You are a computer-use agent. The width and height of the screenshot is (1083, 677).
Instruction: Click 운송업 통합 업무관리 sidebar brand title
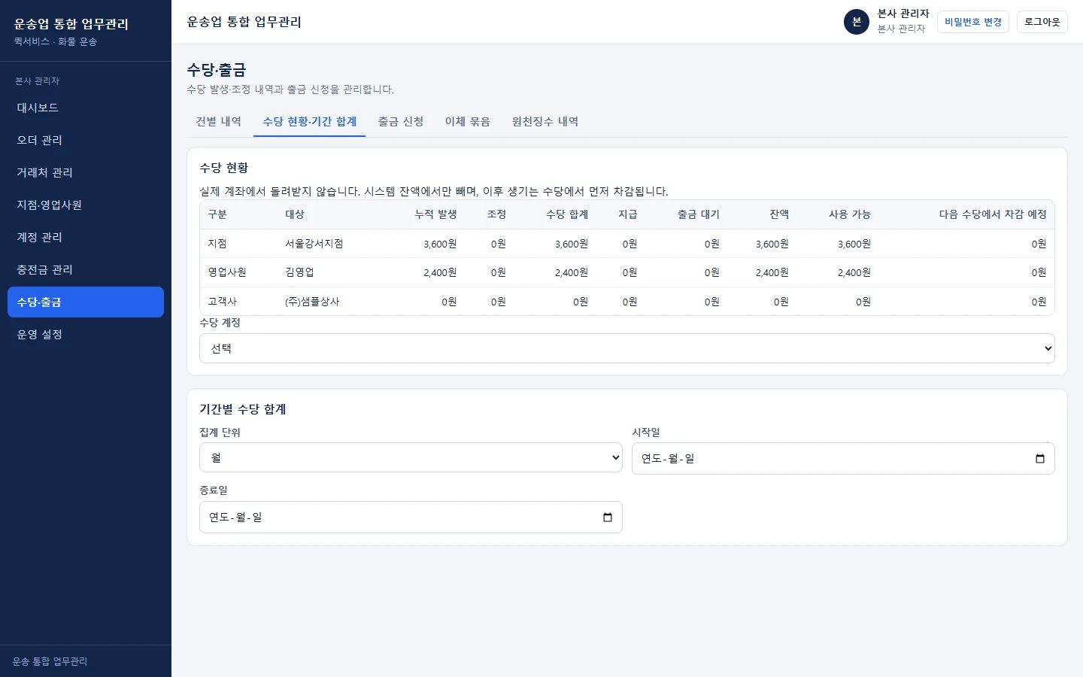click(x=71, y=24)
